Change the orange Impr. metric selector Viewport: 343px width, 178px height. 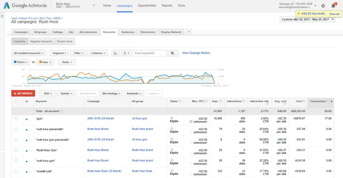(45, 62)
